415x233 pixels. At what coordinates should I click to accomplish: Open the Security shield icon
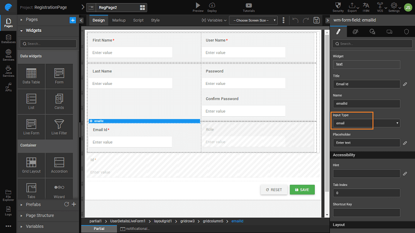pos(338,5)
